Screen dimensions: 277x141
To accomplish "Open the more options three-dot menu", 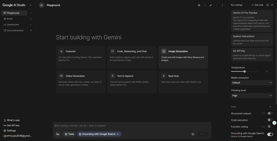I will [x=222, y=5].
